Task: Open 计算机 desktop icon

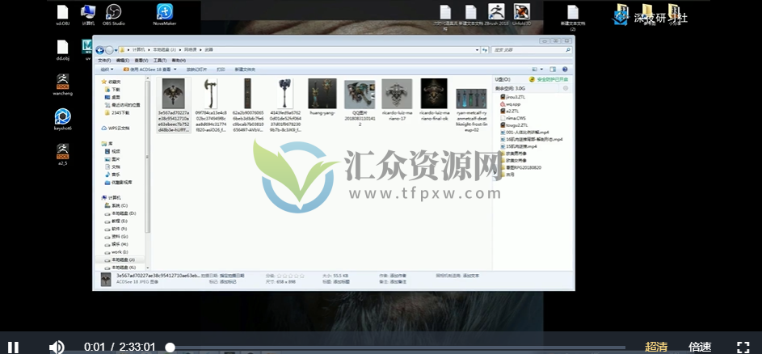Action: pos(88,15)
